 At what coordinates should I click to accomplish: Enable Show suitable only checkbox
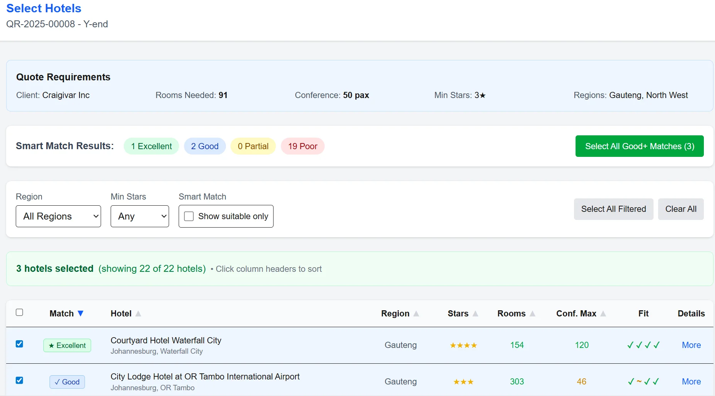189,216
